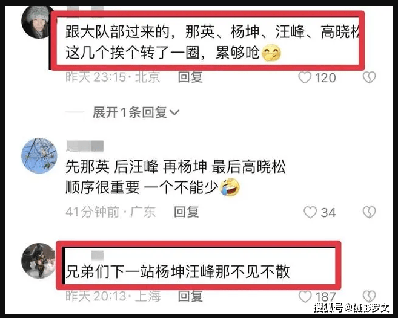This screenshot has width=398, height=318.
Task: Reply to the 41分钟前 广东 comment
Action: (x=187, y=212)
